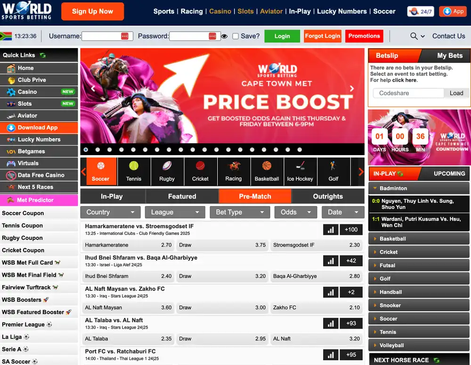471x365 pixels.
Task: Open the My Bets tab
Action: [x=449, y=56]
